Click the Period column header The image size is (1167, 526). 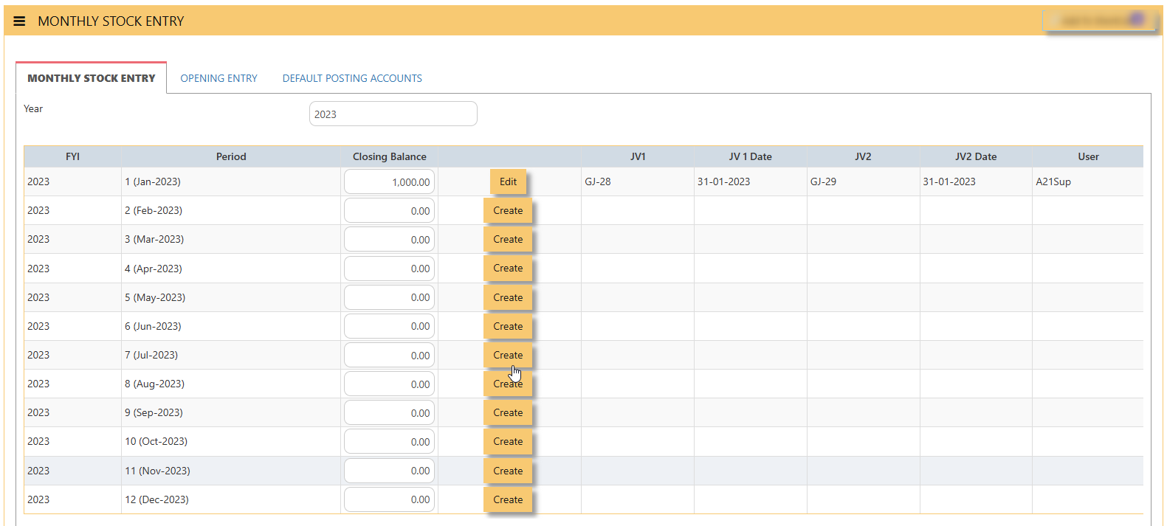(x=231, y=156)
